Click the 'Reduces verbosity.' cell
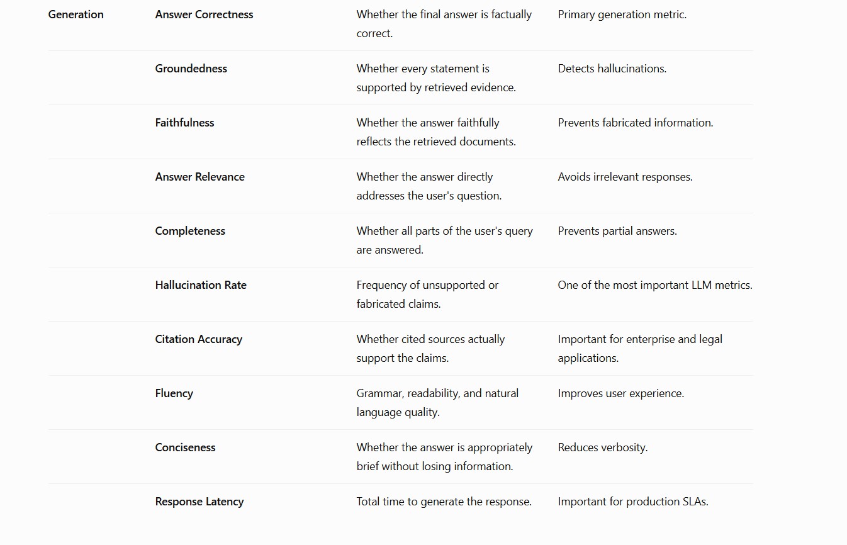 click(x=602, y=447)
